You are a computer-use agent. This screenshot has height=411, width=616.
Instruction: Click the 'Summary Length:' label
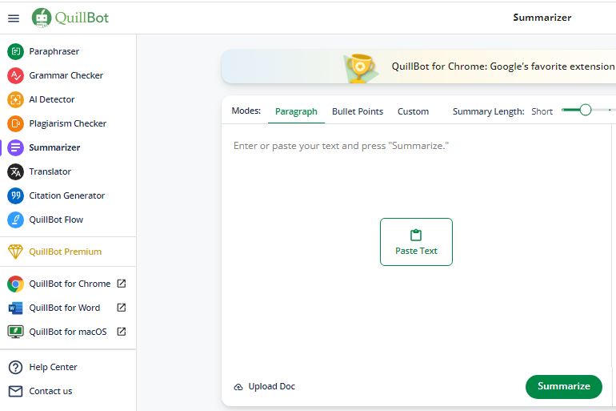(x=488, y=111)
